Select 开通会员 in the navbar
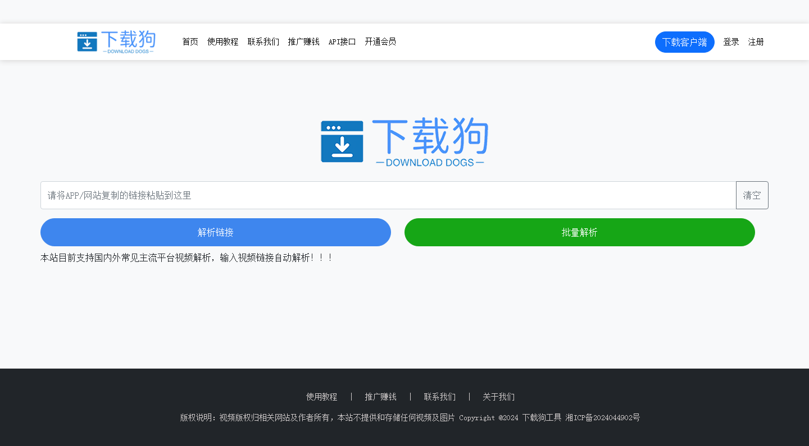 [x=380, y=42]
